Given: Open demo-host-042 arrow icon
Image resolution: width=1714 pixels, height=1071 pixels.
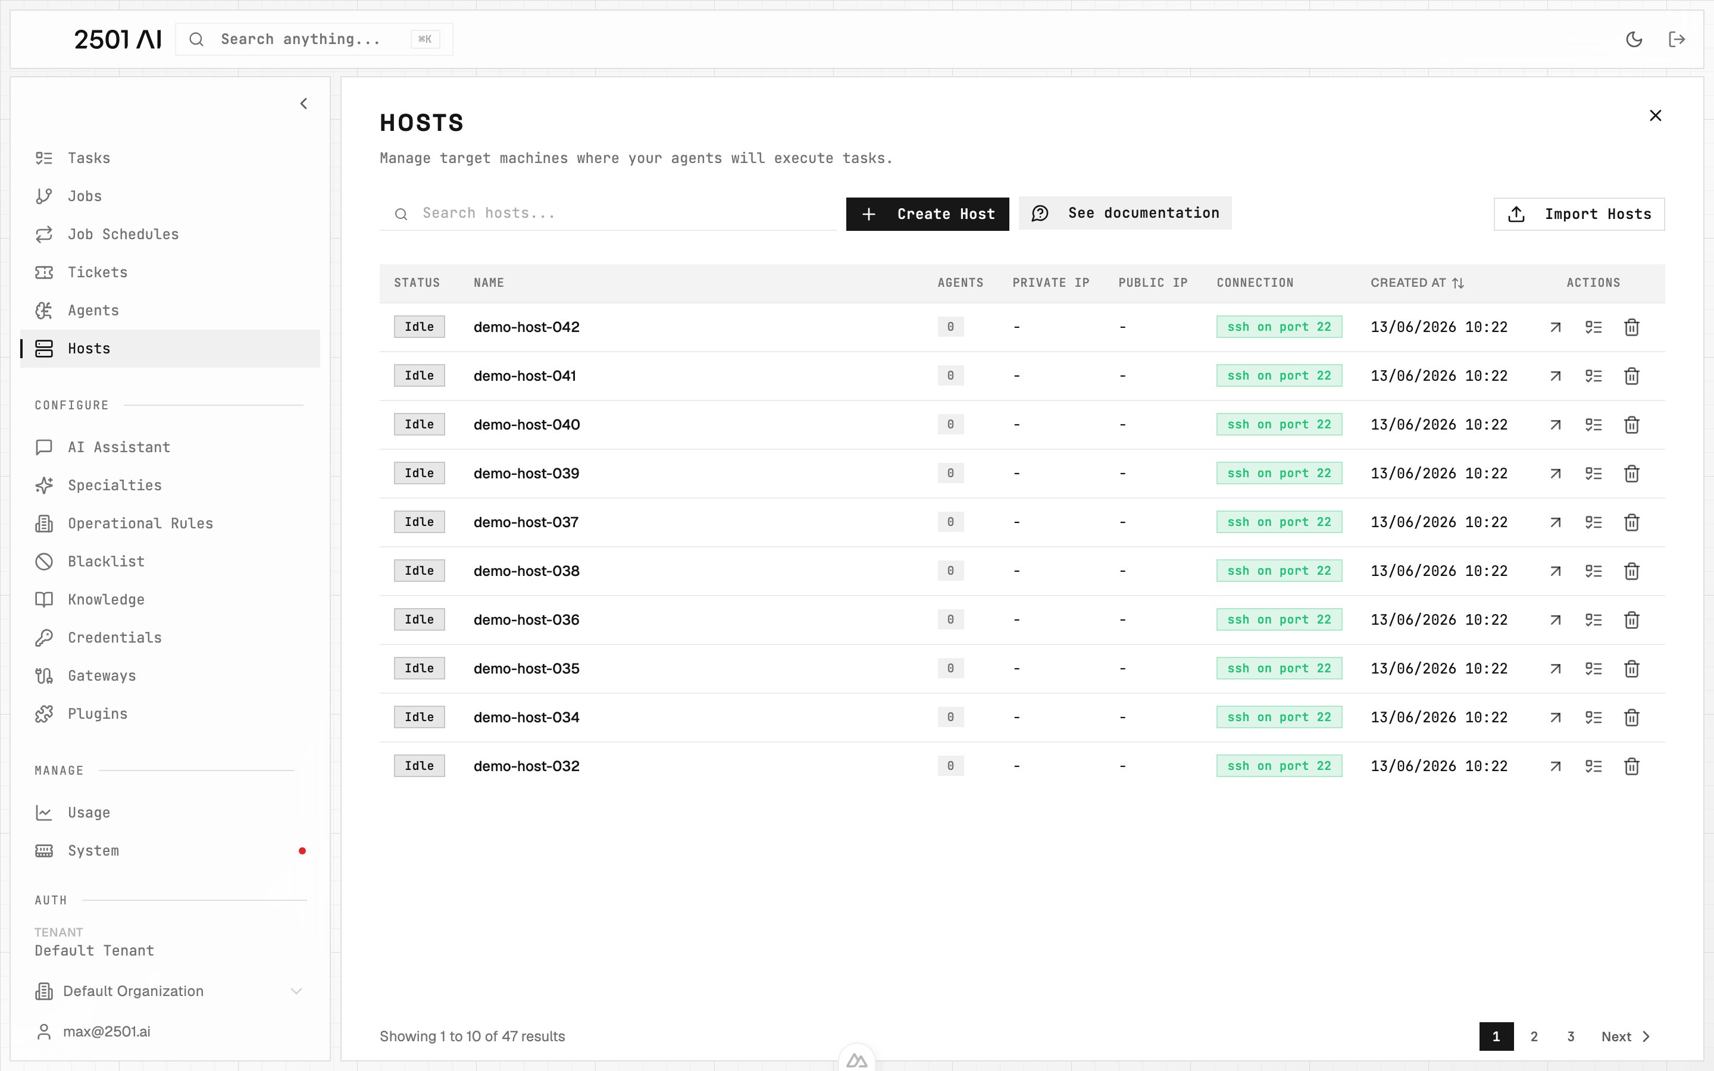Looking at the screenshot, I should click(1555, 327).
